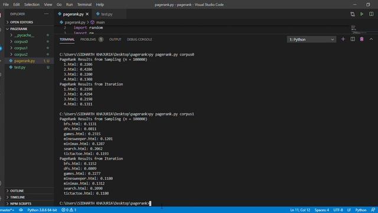Image resolution: width=378 pixels, height=213 pixels.
Task: Open pagerank.py in the Explorer tree
Action: 29,61
